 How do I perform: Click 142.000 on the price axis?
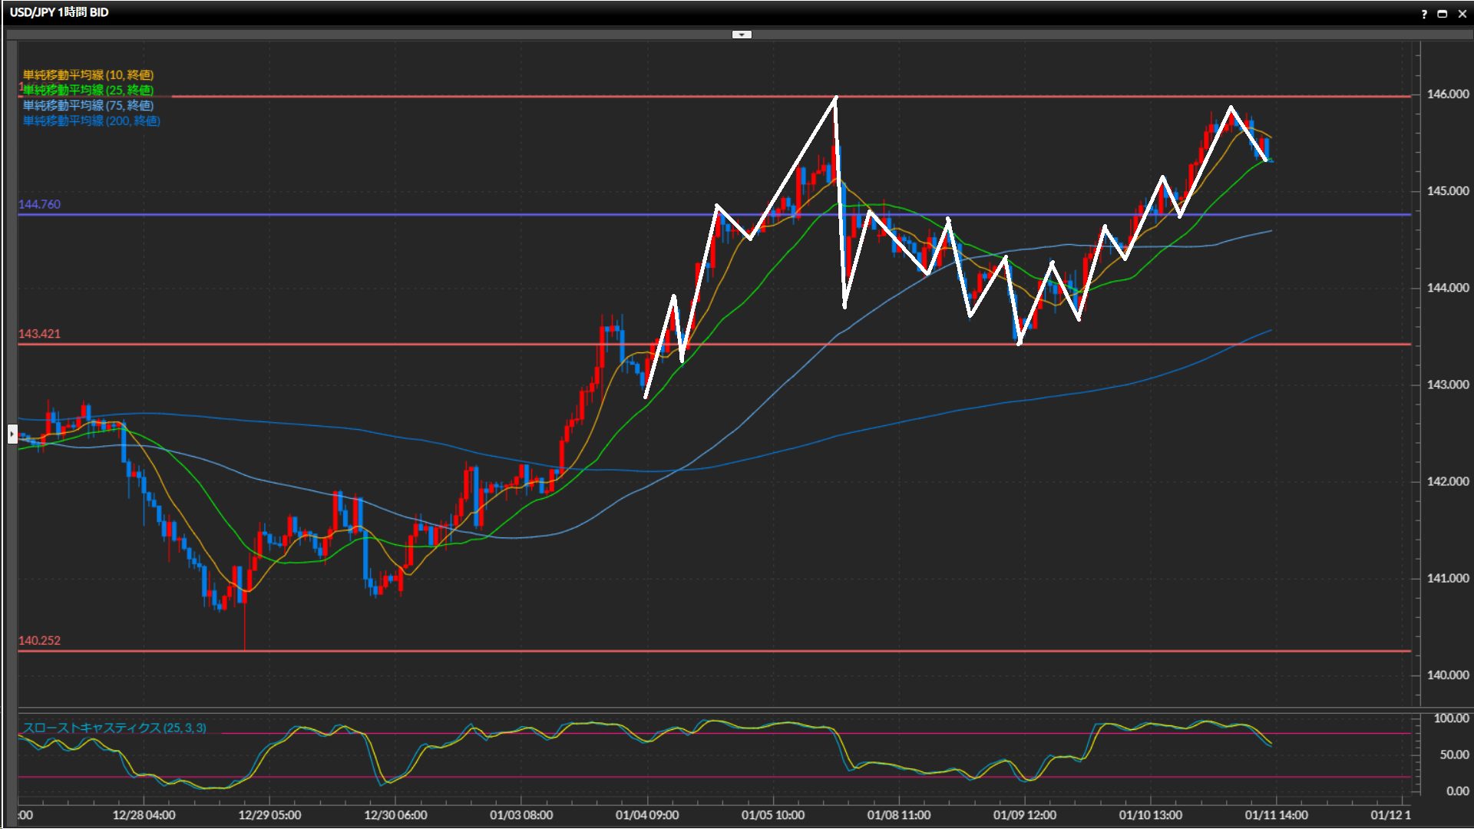[1447, 481]
